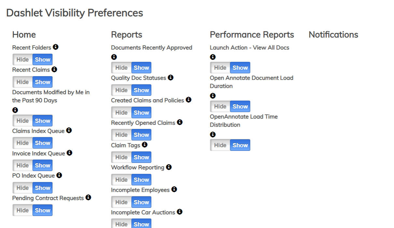The height and width of the screenshot is (228, 394).
Task: Click Show for Launch Action - View All Docs
Action: coord(240,68)
